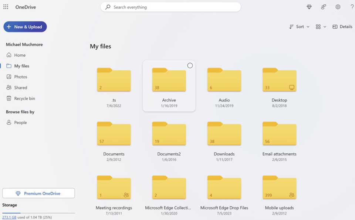Click the Downloads date 1/11/2017
Screen dimensions: 355x220
click(x=224, y=160)
